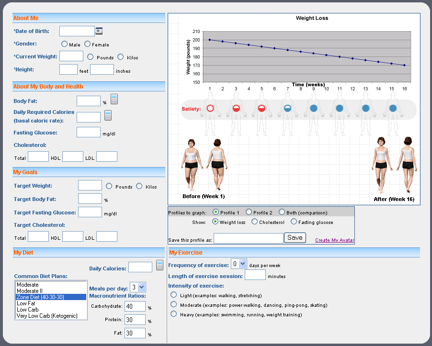Select the Female gender option
The image size is (432, 346).
(x=88, y=44)
